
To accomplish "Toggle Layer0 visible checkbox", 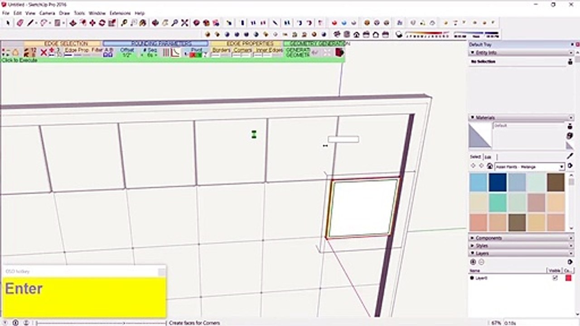I will 555,278.
